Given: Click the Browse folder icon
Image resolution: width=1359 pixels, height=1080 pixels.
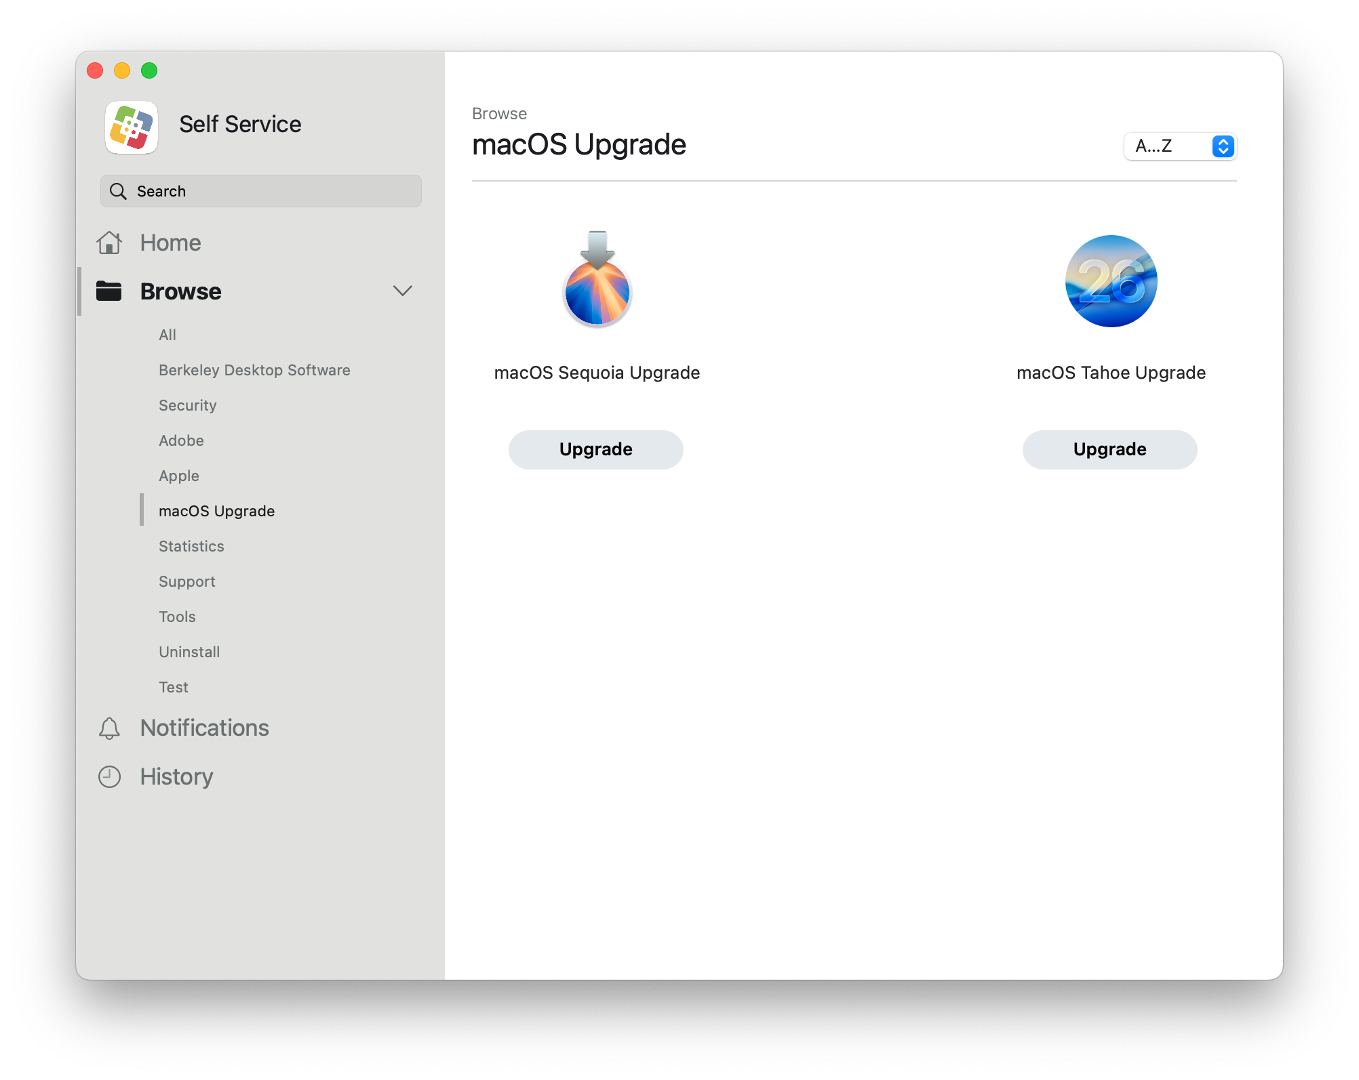Looking at the screenshot, I should click(x=109, y=291).
